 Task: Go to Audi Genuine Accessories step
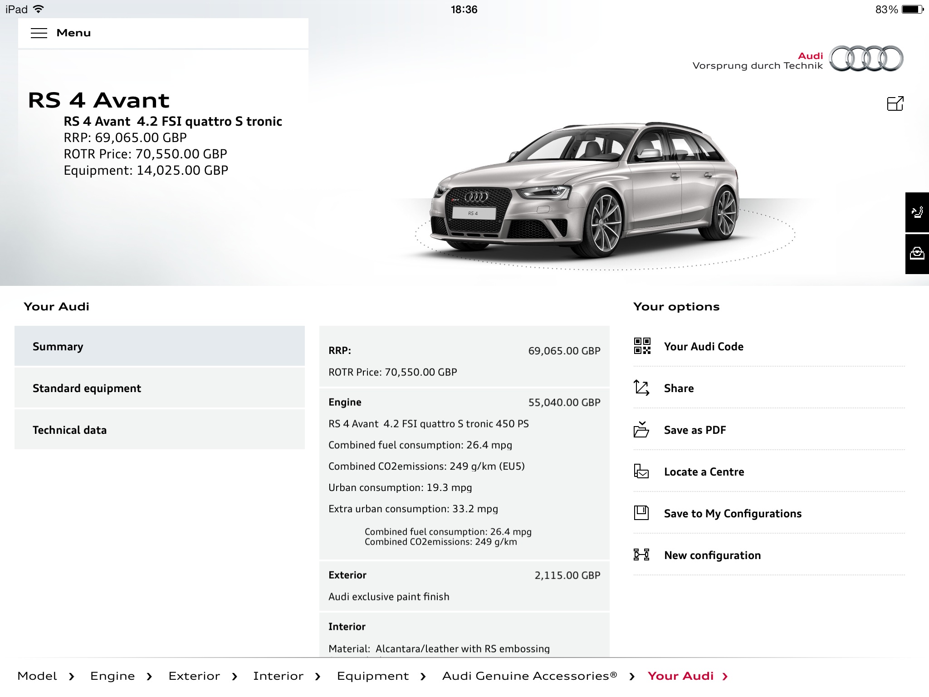click(530, 676)
